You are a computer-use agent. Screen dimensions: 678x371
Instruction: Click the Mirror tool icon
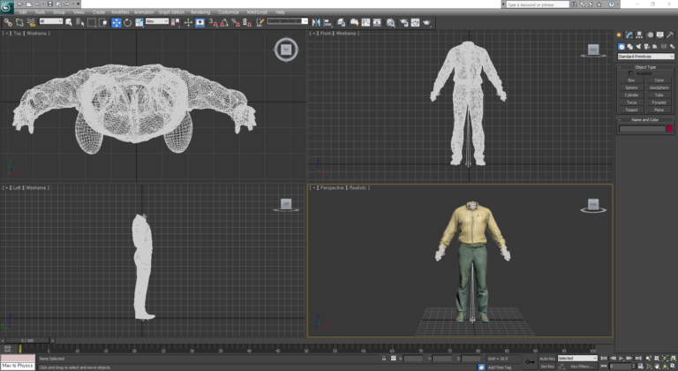coord(317,22)
